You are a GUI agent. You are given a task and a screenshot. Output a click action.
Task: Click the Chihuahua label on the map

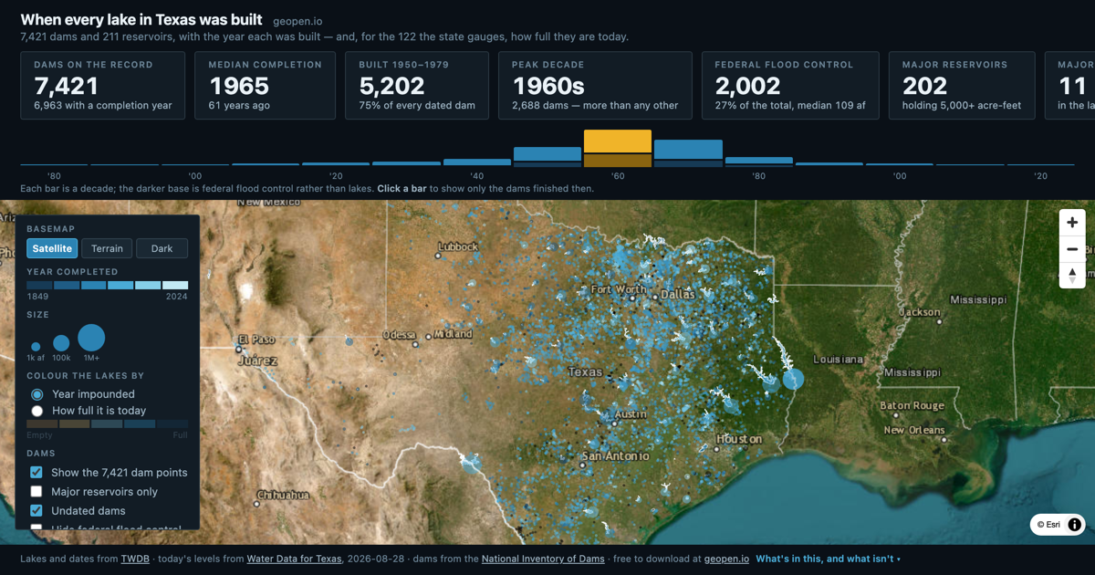[283, 495]
